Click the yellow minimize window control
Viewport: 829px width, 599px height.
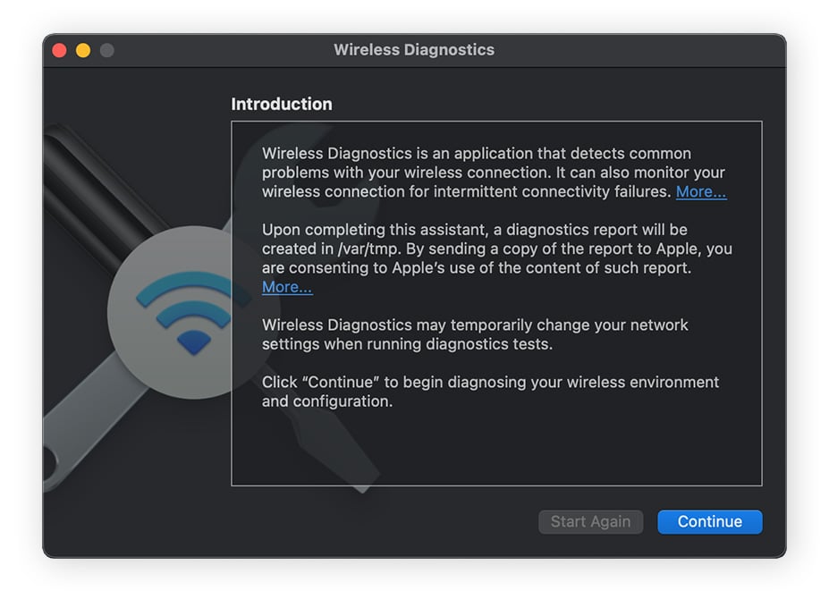(x=81, y=51)
